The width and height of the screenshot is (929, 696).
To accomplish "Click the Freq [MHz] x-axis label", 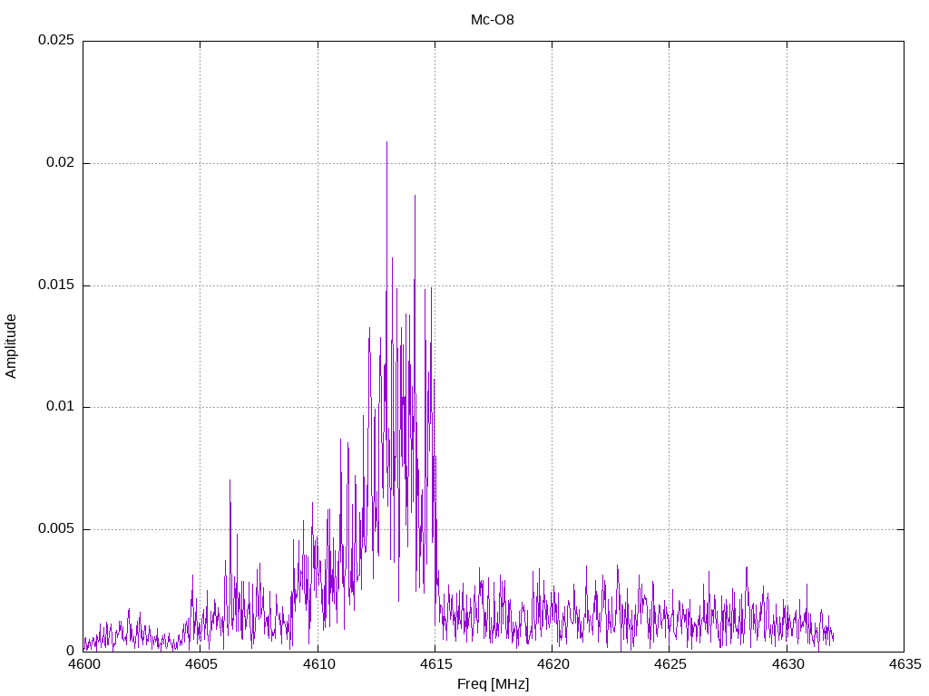I will 493,684.
